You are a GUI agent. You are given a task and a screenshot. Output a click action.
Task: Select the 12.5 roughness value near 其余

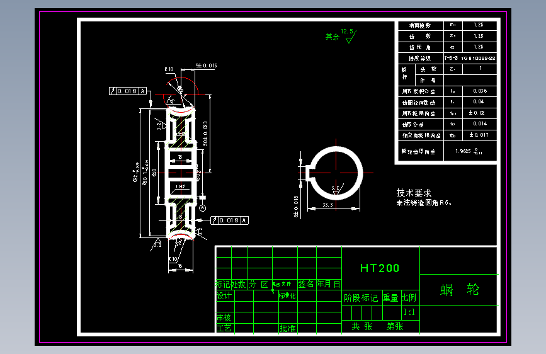click(347, 31)
